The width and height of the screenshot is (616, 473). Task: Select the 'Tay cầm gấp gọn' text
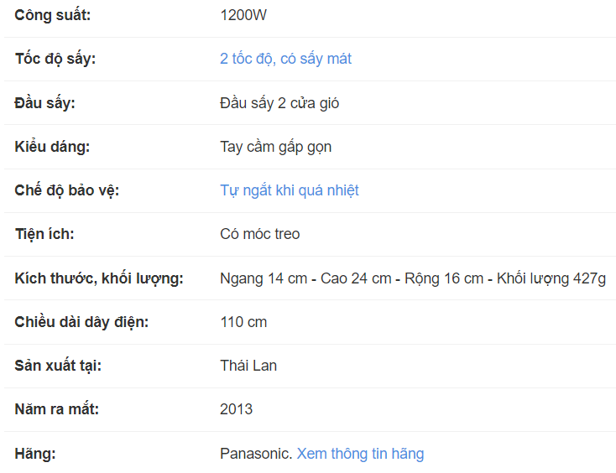click(x=275, y=147)
